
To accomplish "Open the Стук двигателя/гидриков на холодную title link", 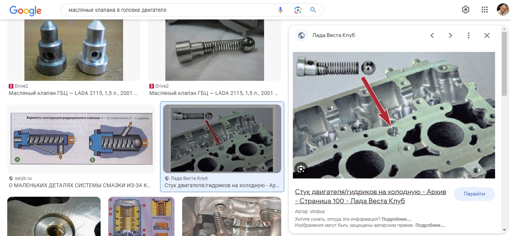I will point(370,196).
